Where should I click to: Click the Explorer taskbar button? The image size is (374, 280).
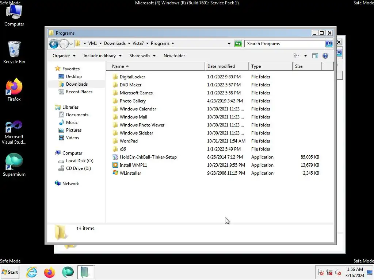click(85, 272)
